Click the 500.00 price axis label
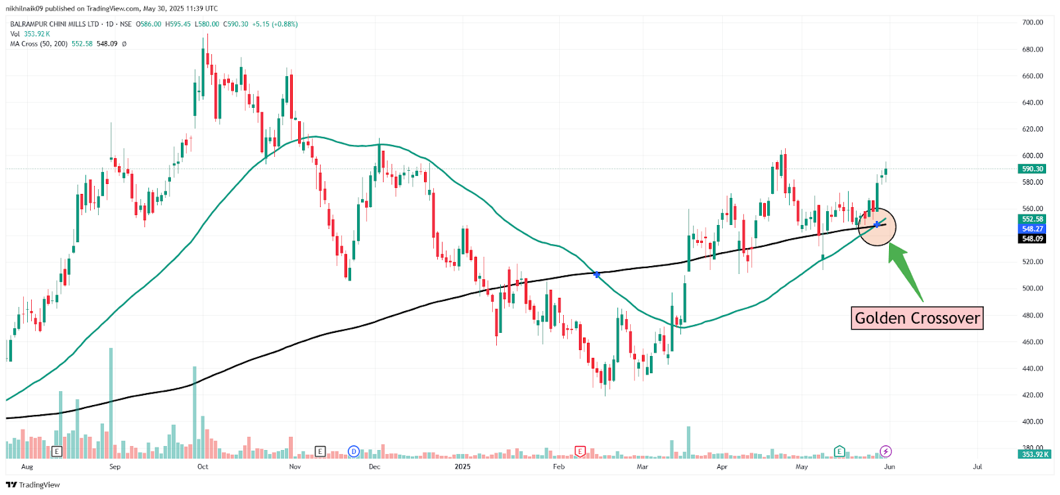Image resolution: width=1060 pixels, height=495 pixels. pyautogui.click(x=1032, y=289)
